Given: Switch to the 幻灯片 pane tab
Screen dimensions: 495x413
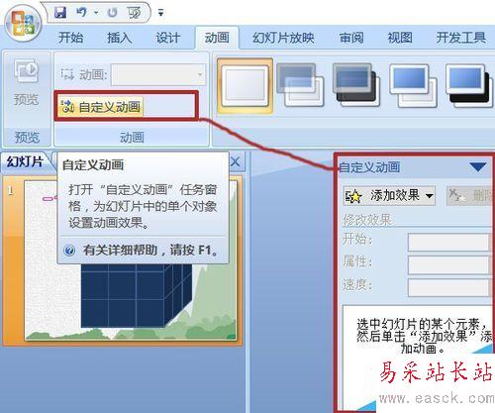Looking at the screenshot, I should pyautogui.click(x=26, y=162).
